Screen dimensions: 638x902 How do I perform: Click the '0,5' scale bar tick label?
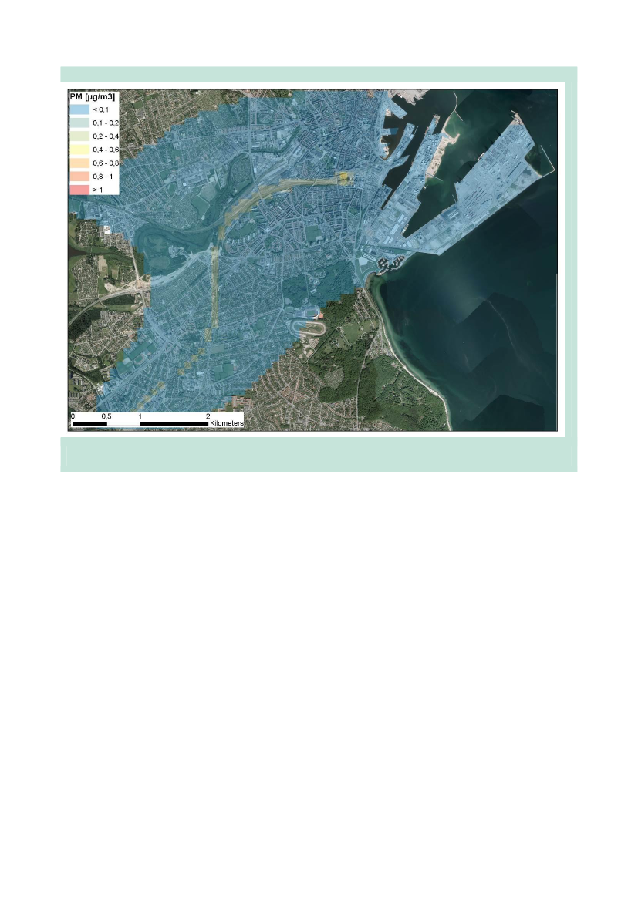tap(106, 416)
